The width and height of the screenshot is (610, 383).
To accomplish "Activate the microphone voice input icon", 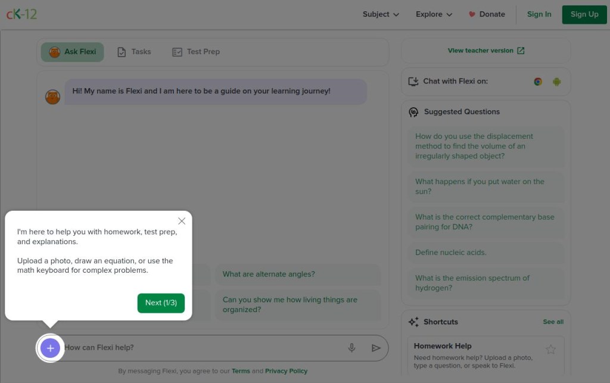I will tap(352, 348).
